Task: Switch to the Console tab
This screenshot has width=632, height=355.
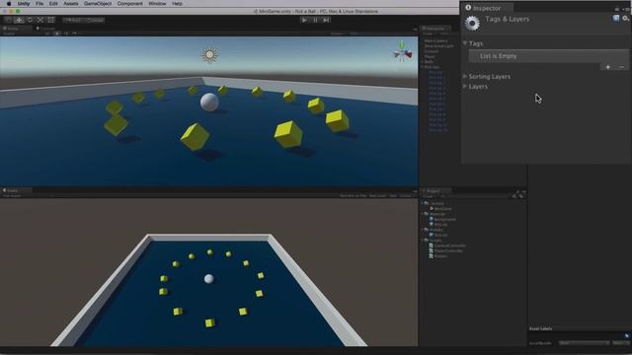Action: click(x=46, y=29)
